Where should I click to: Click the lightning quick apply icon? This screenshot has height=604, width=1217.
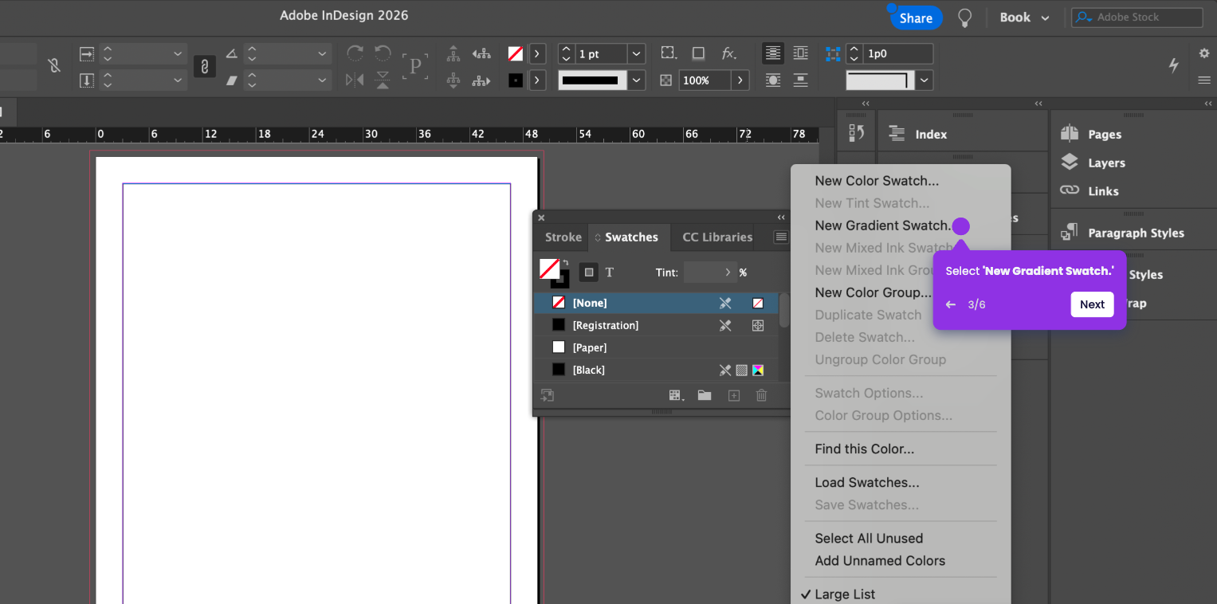click(1173, 65)
